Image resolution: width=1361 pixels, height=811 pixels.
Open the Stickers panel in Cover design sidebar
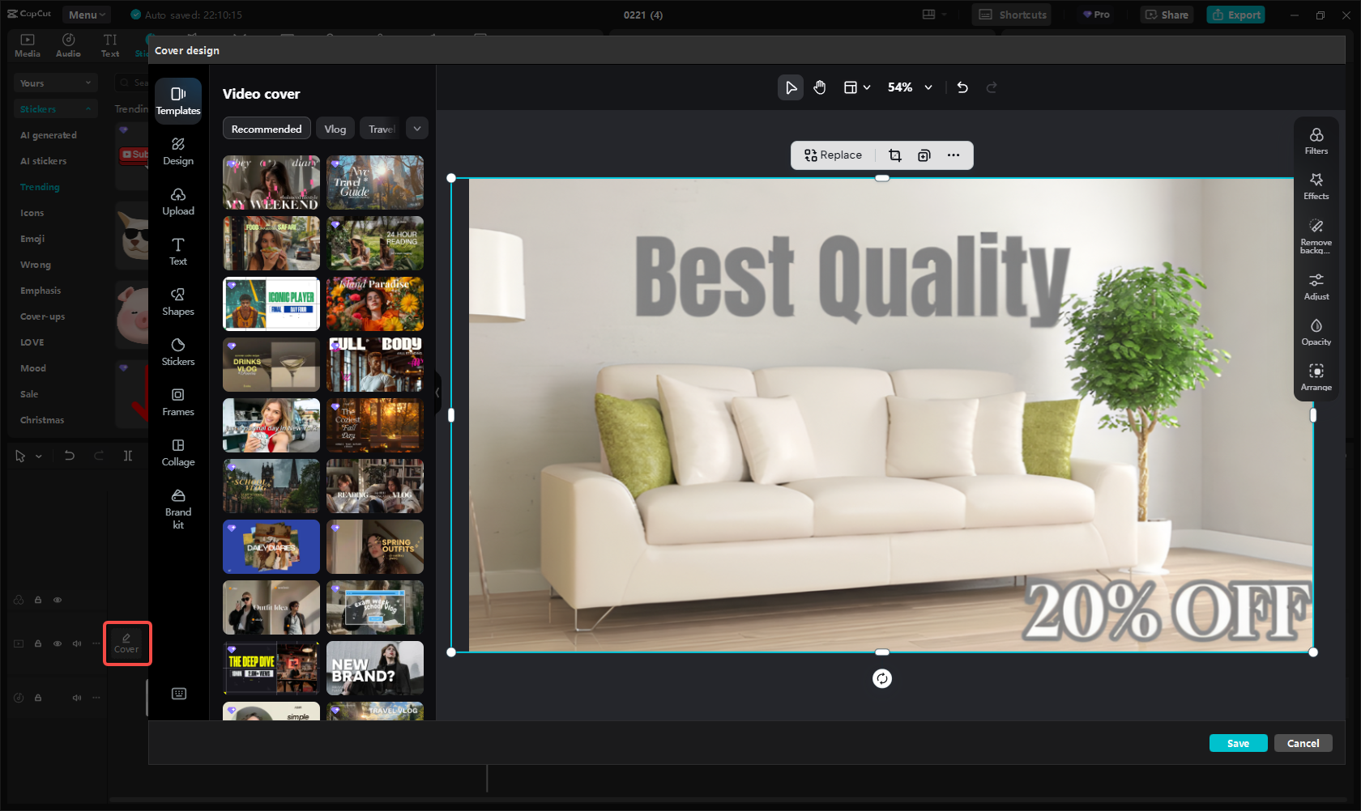178,352
